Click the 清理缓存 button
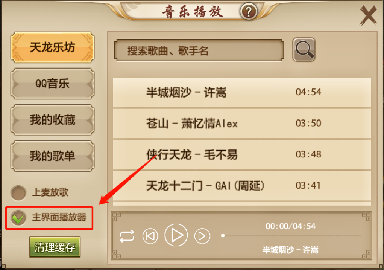Viewport: 384px width, 270px height. coord(55,247)
